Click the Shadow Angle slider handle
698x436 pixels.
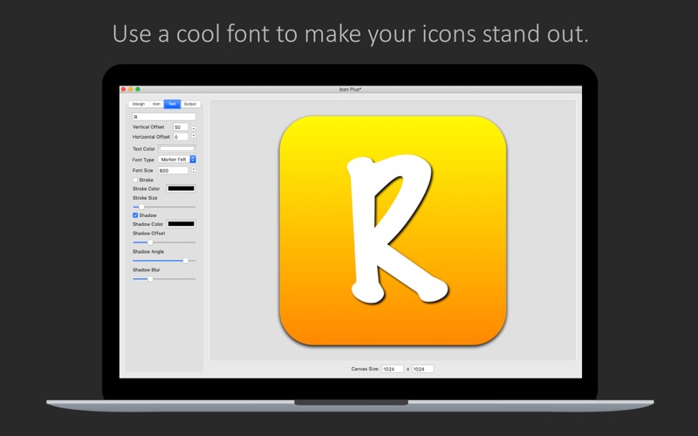click(186, 261)
